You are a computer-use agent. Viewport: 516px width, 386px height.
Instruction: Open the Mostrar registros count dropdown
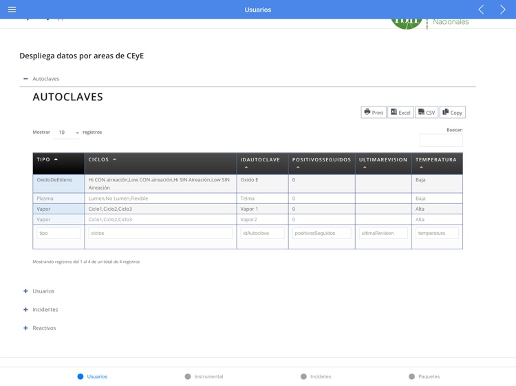tap(67, 133)
